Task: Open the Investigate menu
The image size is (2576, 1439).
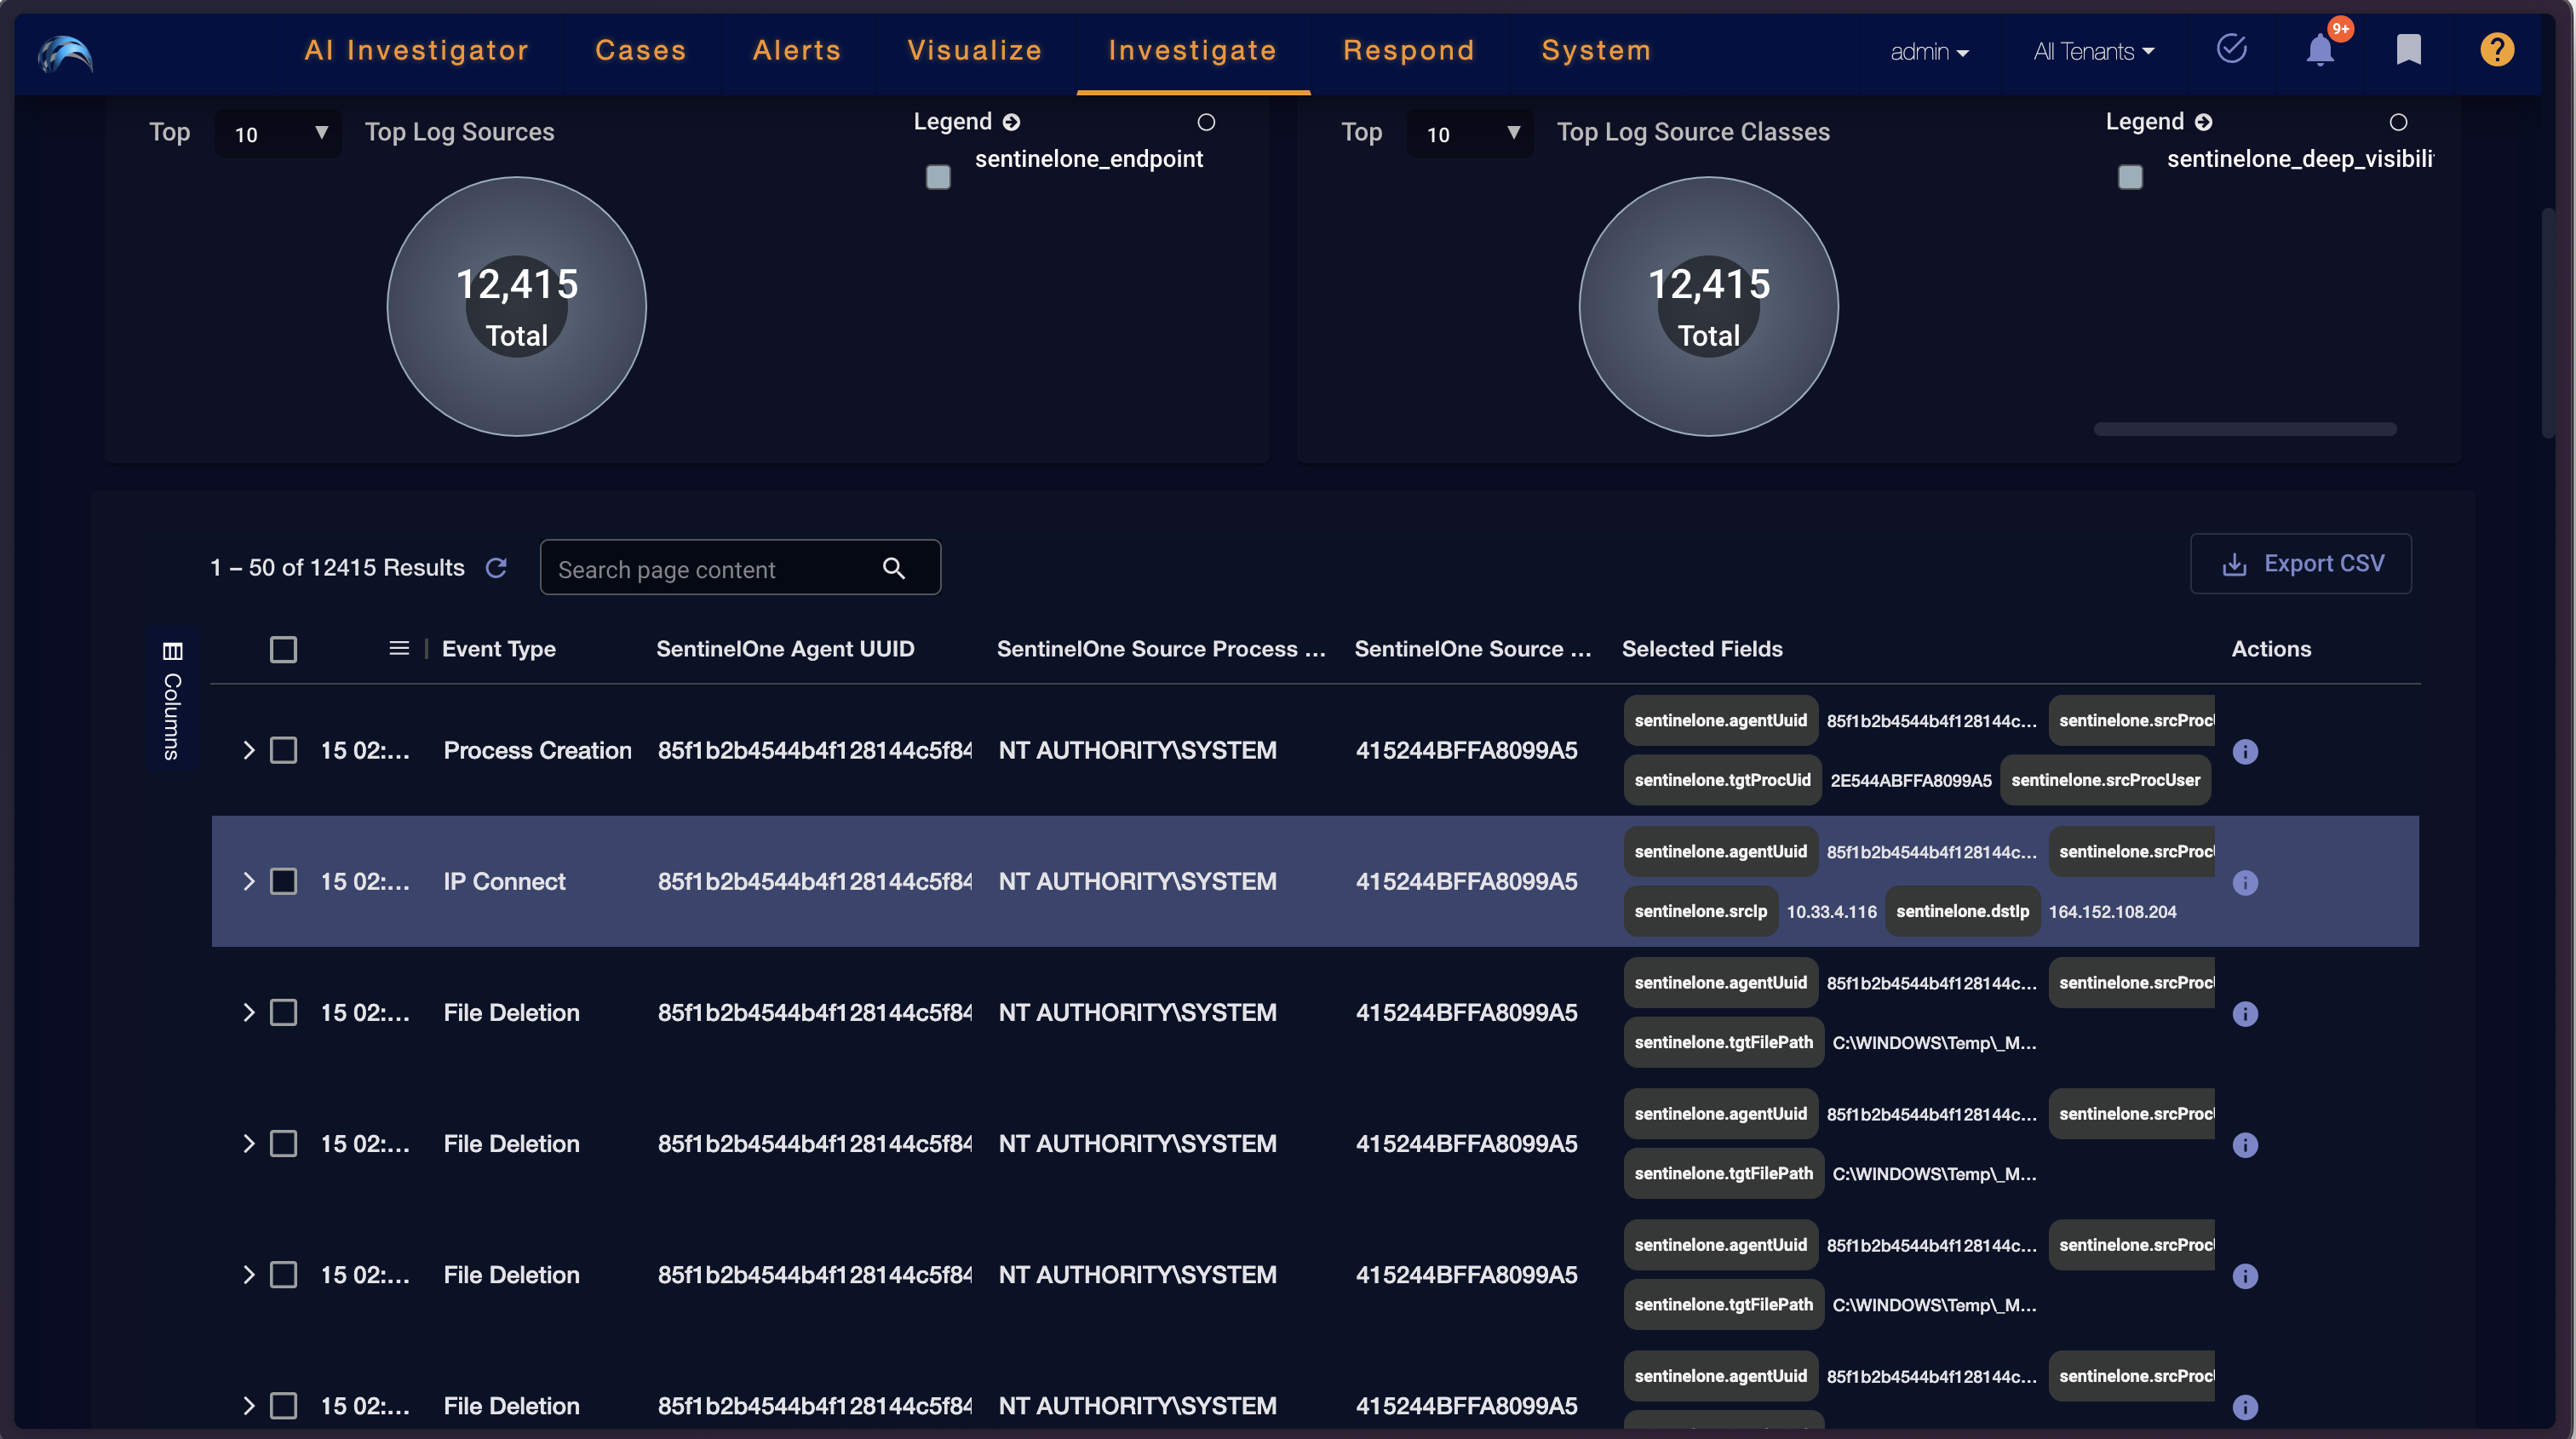Action: (x=1193, y=50)
